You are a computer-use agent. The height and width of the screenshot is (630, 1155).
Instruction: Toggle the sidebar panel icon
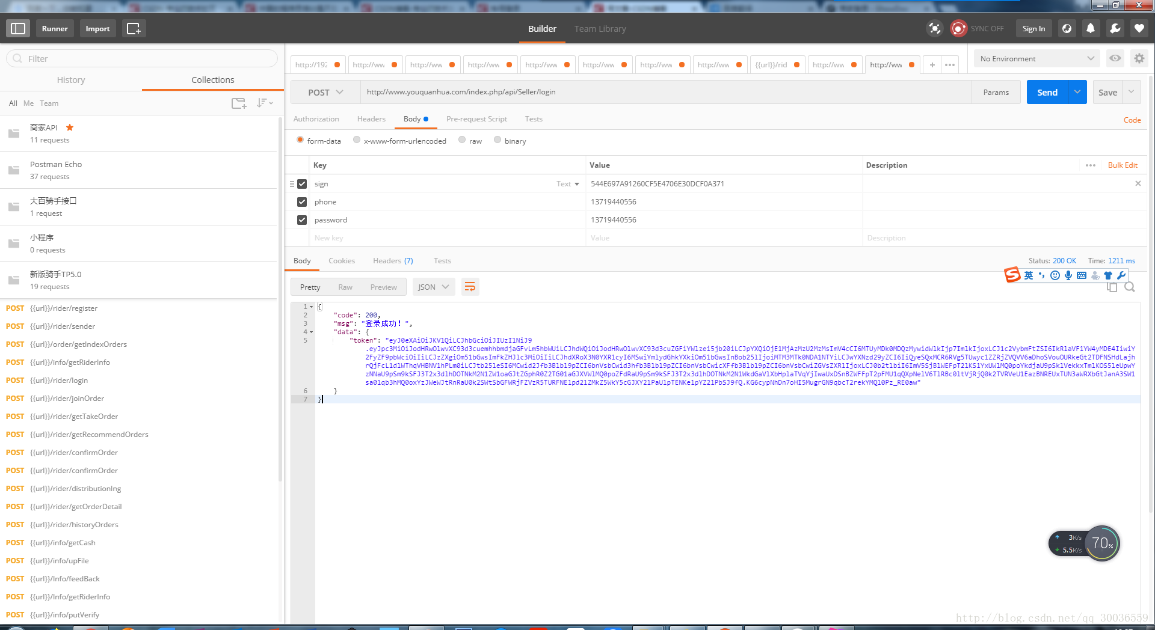[x=18, y=28]
